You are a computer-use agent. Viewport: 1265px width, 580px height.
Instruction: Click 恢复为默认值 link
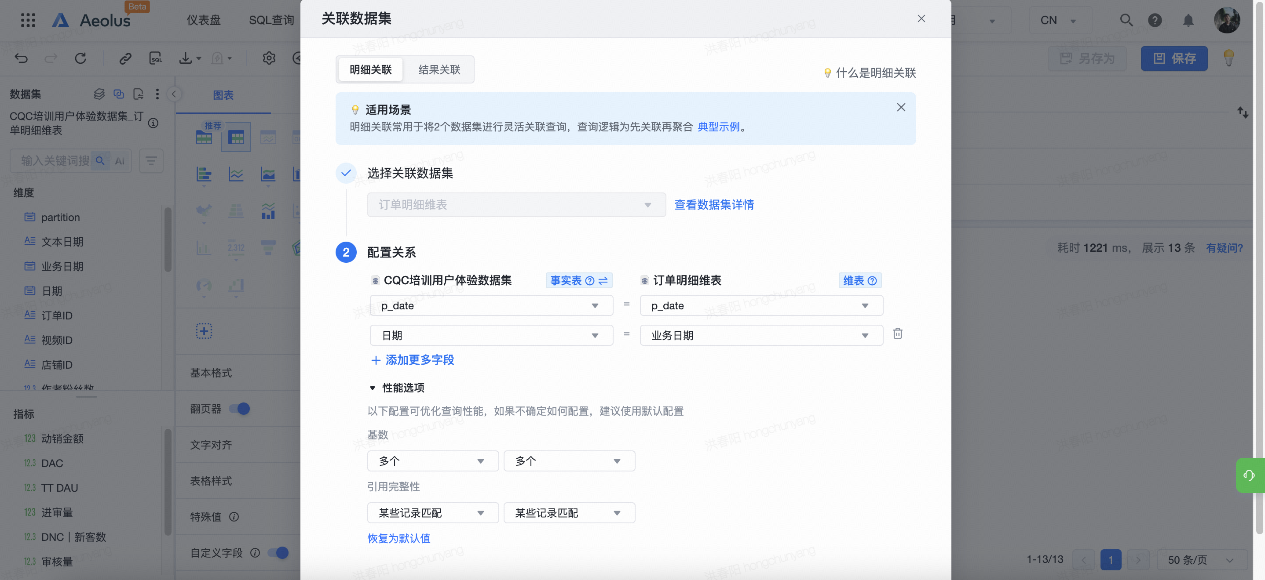point(398,538)
